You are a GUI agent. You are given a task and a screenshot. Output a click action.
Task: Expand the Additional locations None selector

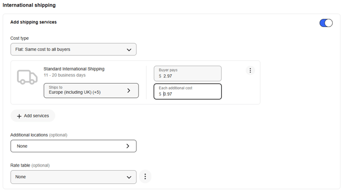pos(73,146)
